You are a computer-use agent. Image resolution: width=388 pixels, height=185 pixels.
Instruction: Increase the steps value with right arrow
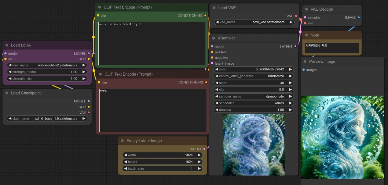point(291,83)
